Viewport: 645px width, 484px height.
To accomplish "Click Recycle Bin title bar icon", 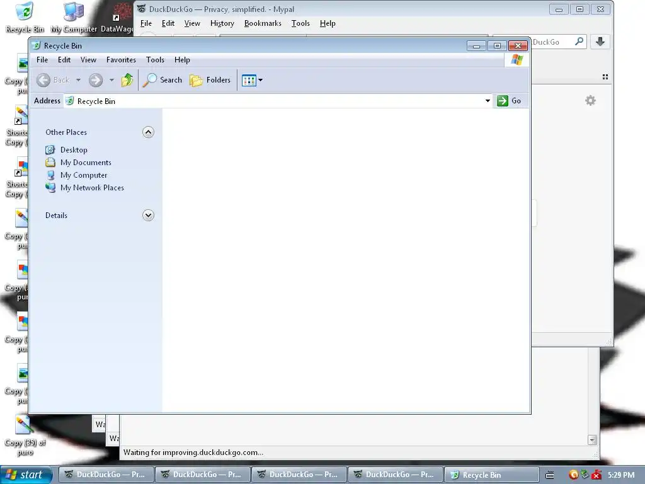I will coord(36,45).
